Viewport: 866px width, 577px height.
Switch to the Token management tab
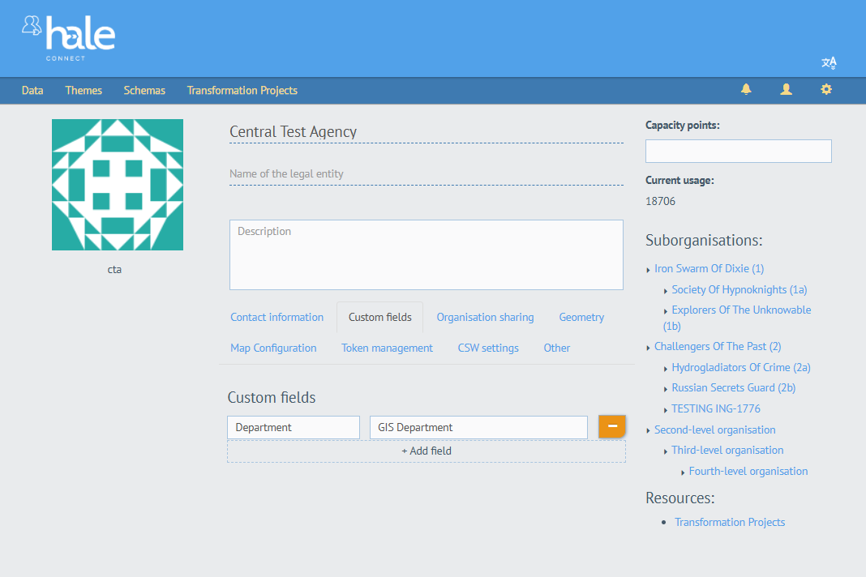tap(387, 348)
